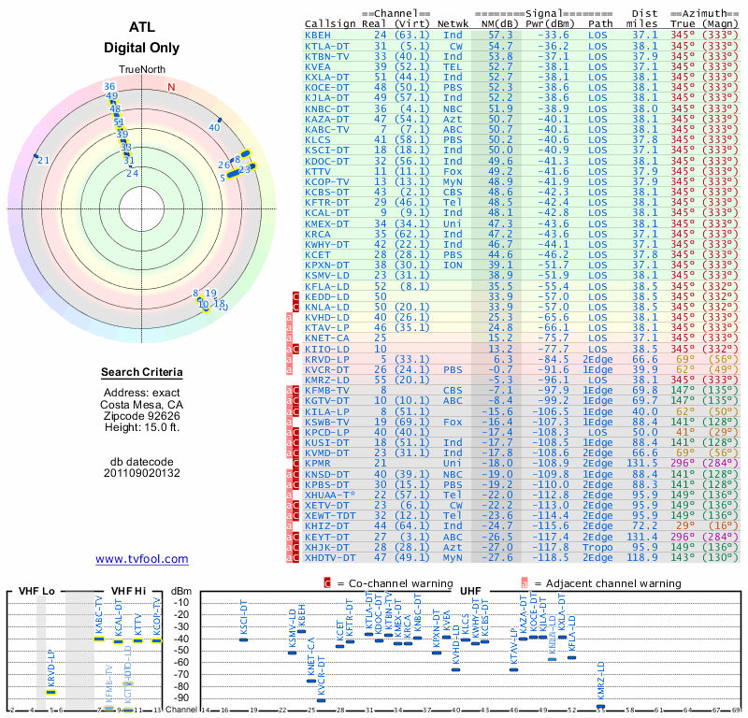Screen dimensions: 748x718
Task: Click the KSCI-DT bar in the UHF chart
Action: 243,639
